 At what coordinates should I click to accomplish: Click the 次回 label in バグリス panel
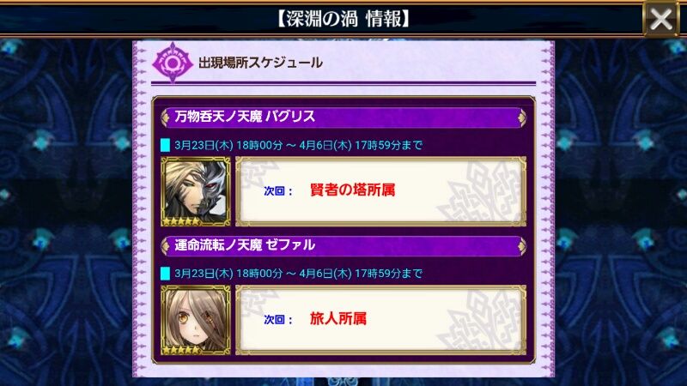pos(278,191)
